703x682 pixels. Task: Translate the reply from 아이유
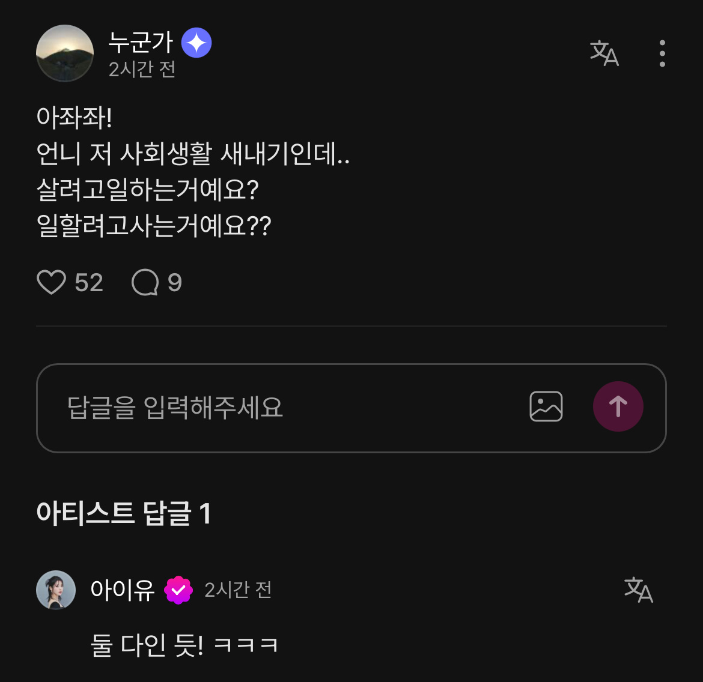pos(638,590)
